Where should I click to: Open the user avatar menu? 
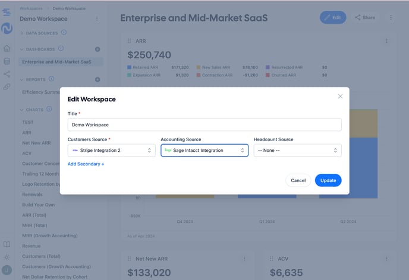tap(7, 270)
